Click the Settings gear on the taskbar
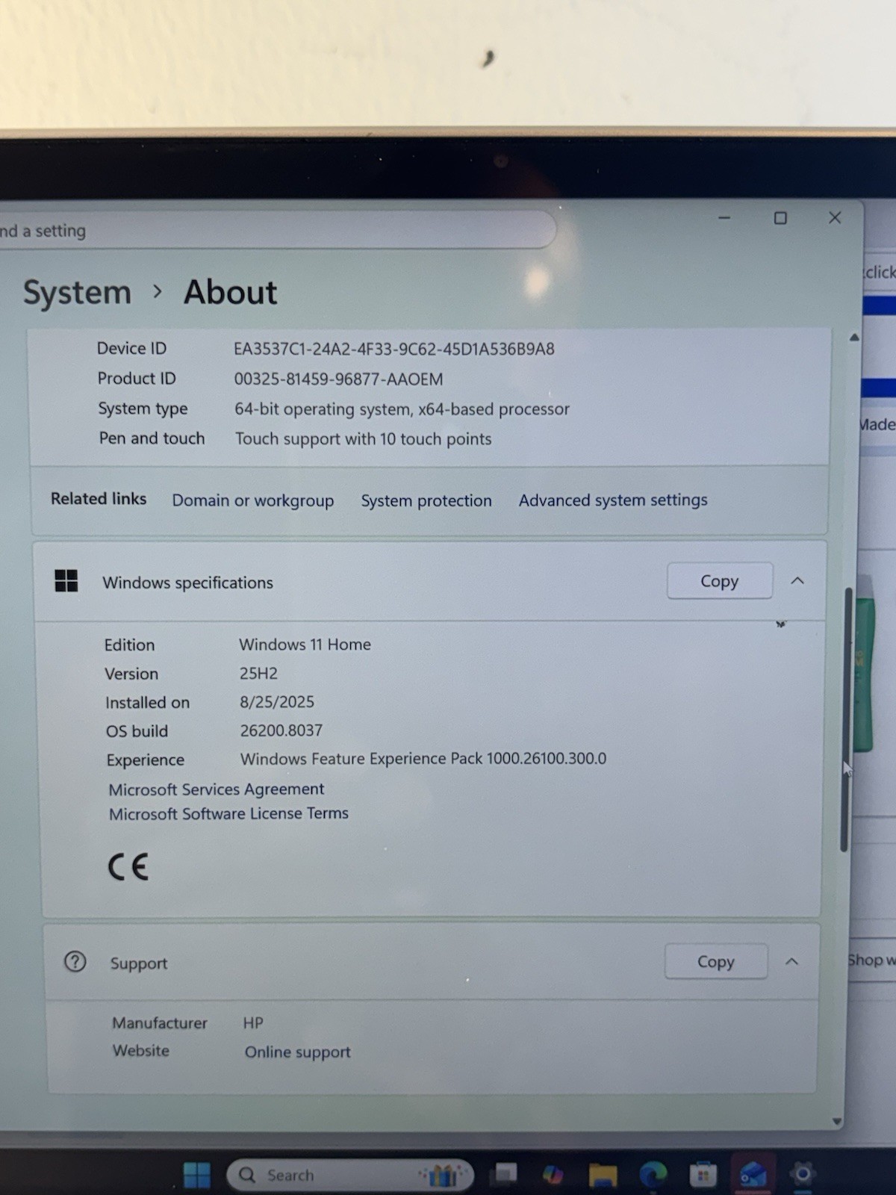Screen dimensions: 896x1195 (x=803, y=1174)
